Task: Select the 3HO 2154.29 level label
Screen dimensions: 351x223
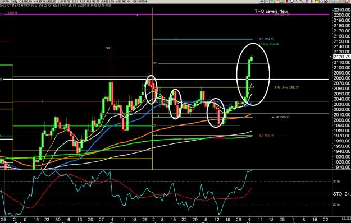Action: pyautogui.click(x=267, y=39)
